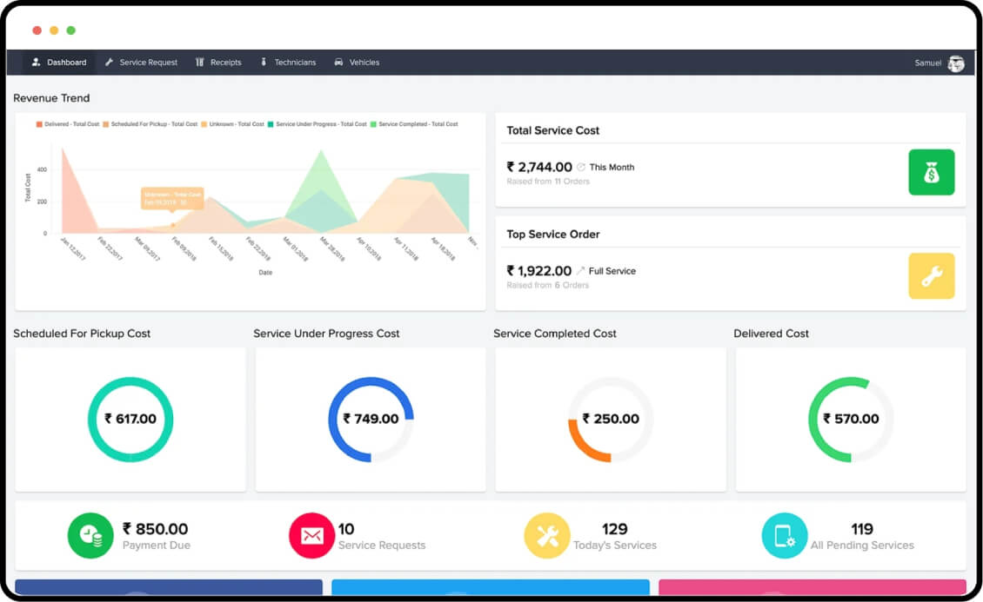Click the green money bag icon
This screenshot has height=602, width=983.
(931, 172)
